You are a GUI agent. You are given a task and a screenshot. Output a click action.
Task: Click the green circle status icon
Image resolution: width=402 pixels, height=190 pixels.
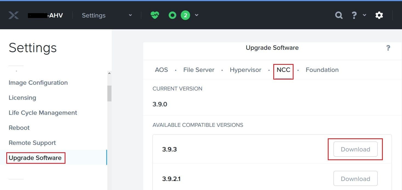pos(172,15)
